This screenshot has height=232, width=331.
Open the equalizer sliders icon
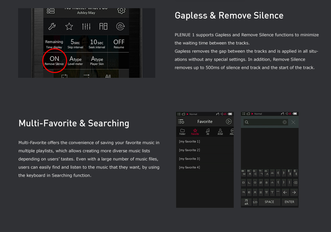86,26
